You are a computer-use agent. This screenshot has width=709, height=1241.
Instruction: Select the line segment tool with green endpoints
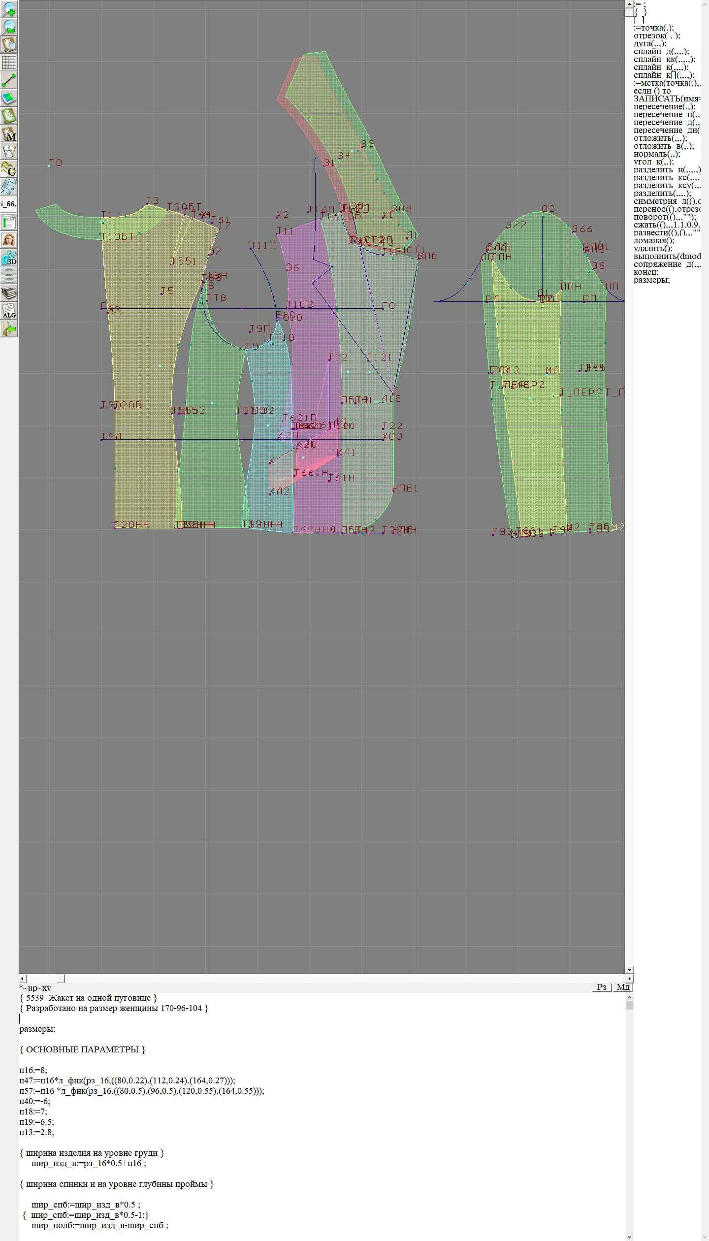click(x=9, y=80)
